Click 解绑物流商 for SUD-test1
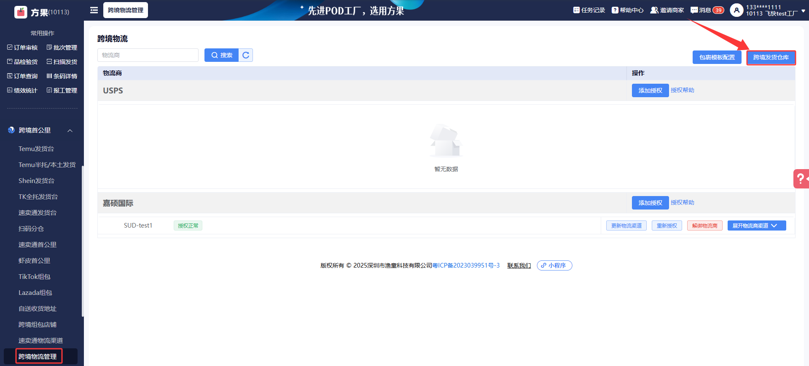 [704, 226]
